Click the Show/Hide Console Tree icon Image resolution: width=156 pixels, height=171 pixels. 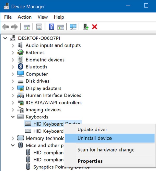point(27,27)
